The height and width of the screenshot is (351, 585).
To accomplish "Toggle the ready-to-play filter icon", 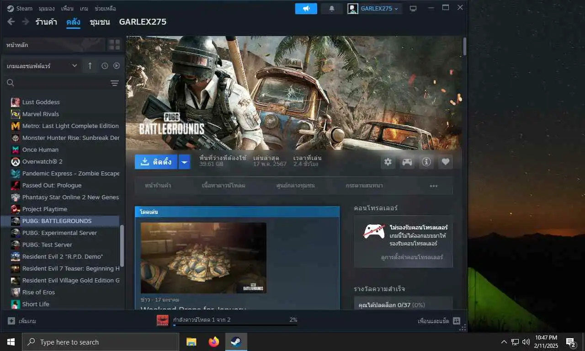I will pos(117,66).
